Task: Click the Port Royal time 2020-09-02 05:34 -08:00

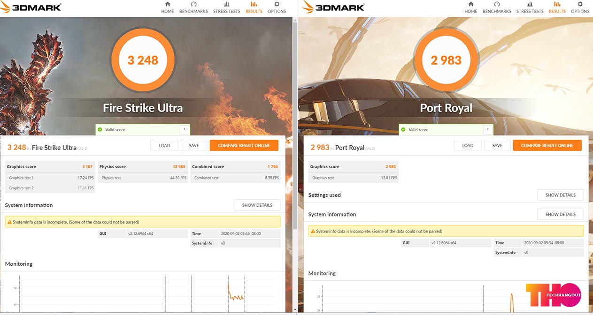Action: tap(544, 243)
